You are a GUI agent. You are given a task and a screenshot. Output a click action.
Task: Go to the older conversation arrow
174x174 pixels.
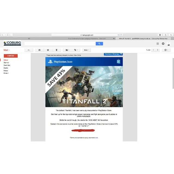[x=158, y=50]
